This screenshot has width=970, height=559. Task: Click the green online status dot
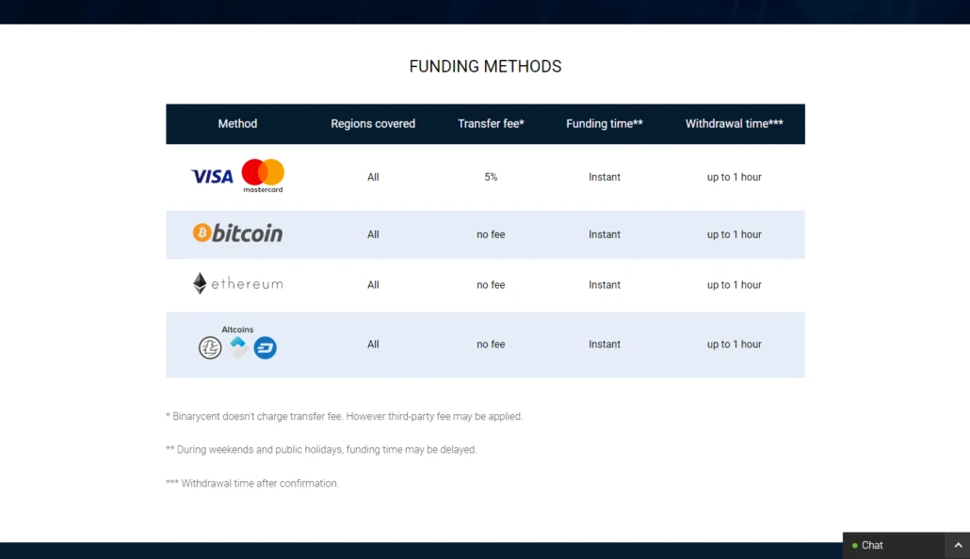tap(855, 546)
